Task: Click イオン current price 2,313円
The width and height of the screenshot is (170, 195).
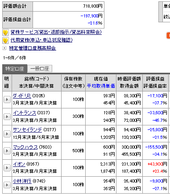Action: pyautogui.click(x=108, y=164)
